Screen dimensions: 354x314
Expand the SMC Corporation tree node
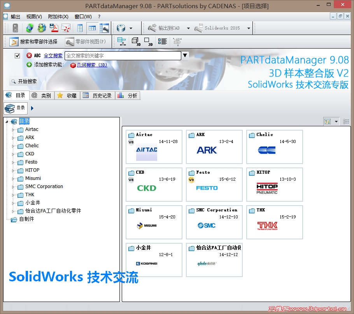point(13,187)
